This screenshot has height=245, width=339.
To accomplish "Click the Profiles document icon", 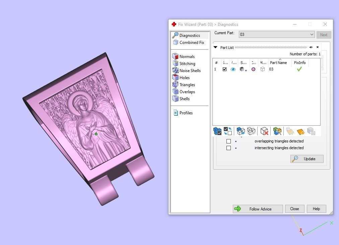I will click(176, 113).
